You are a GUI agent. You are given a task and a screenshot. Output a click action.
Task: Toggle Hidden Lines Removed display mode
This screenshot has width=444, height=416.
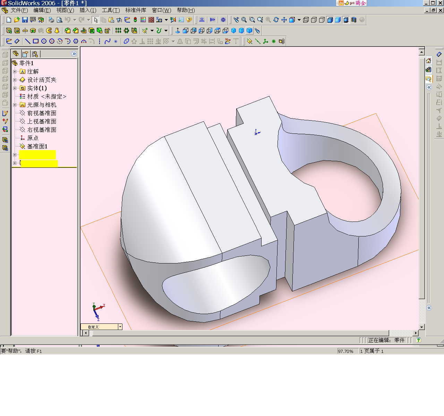322,20
